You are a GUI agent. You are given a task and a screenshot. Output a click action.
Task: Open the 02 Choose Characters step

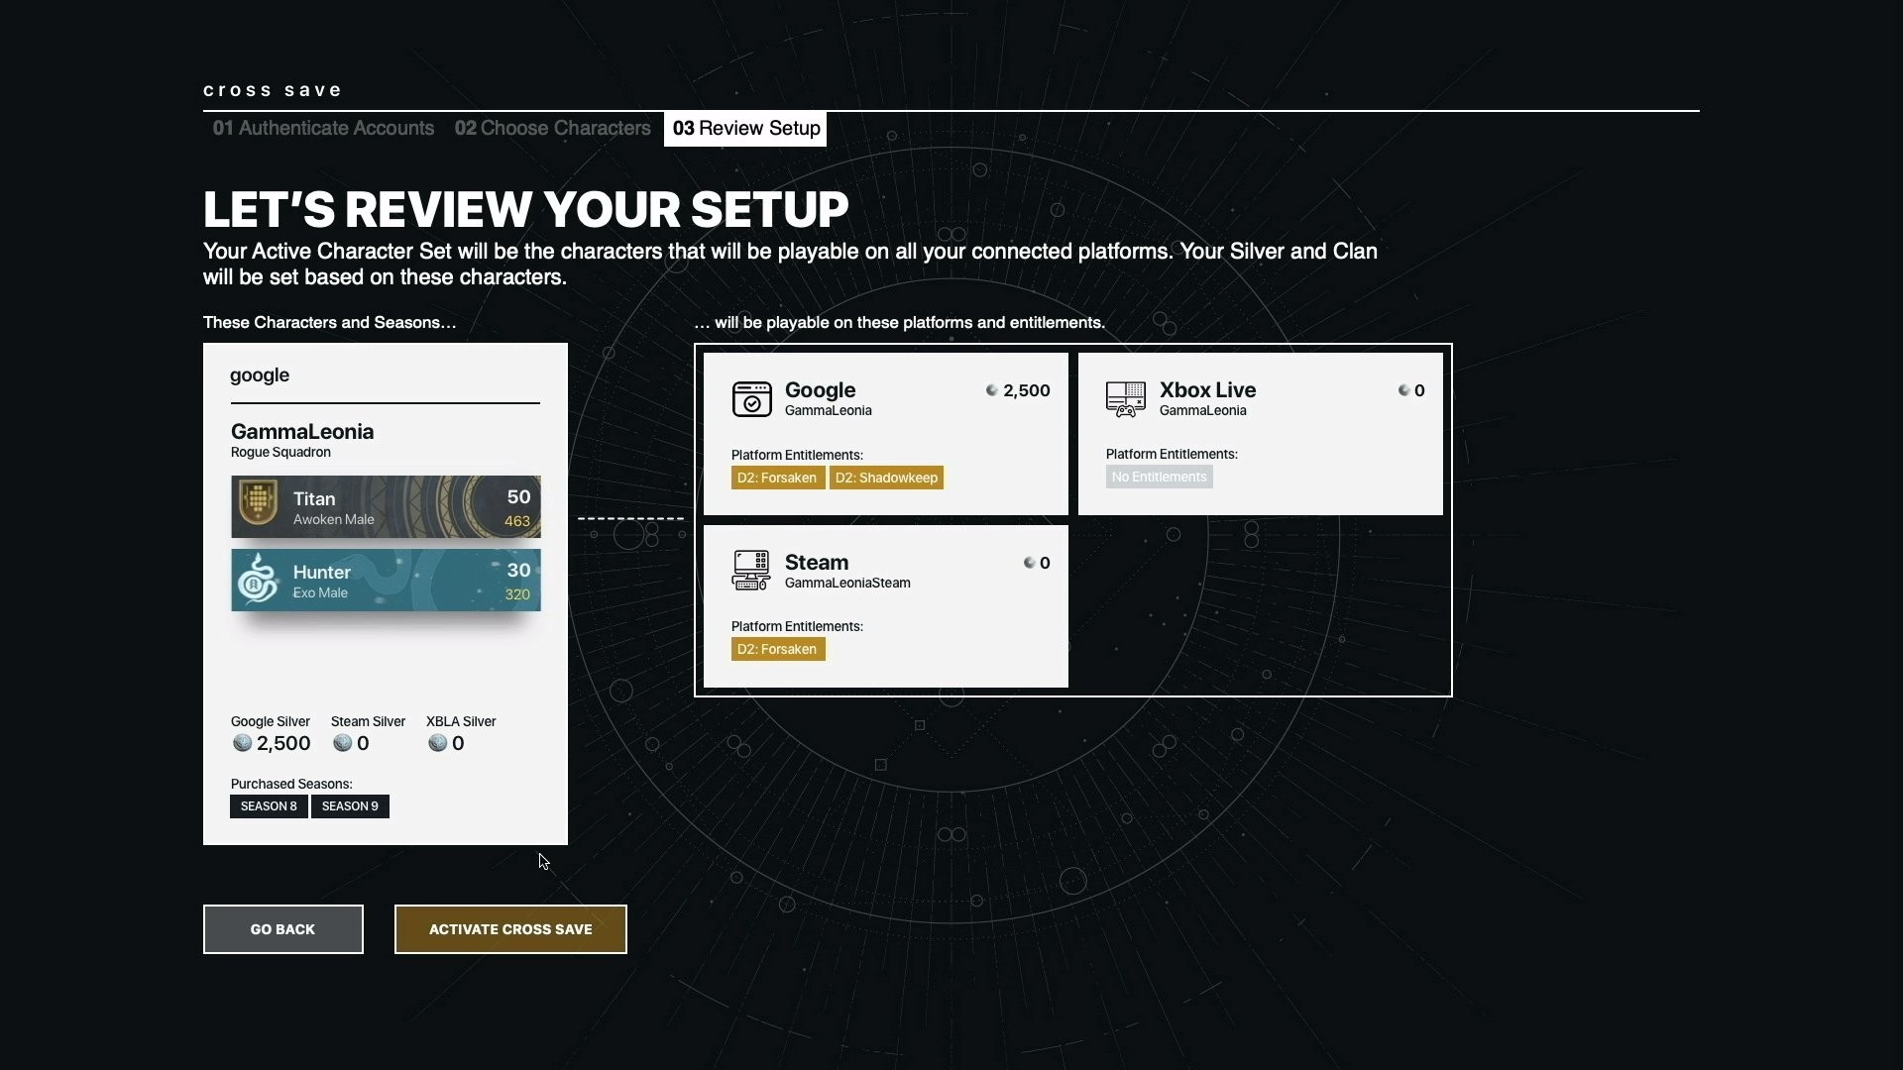552,128
